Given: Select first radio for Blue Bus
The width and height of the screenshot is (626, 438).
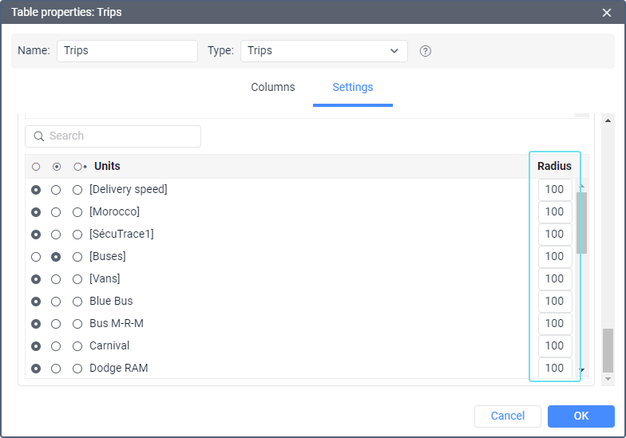Looking at the screenshot, I should coord(36,302).
